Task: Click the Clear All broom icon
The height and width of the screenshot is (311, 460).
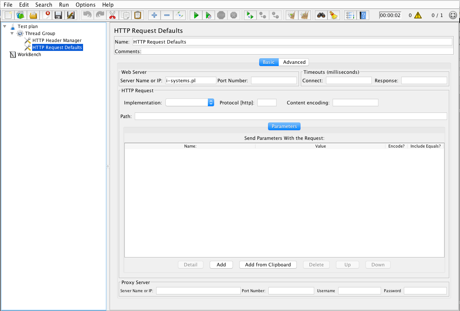Action: pyautogui.click(x=334, y=15)
